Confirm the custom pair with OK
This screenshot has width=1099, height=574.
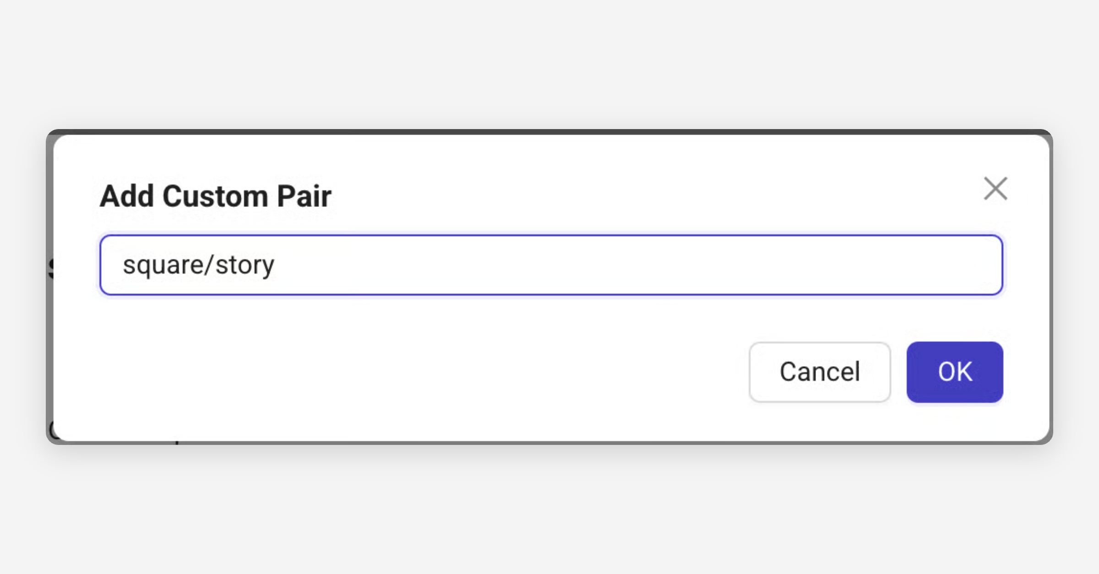[955, 372]
